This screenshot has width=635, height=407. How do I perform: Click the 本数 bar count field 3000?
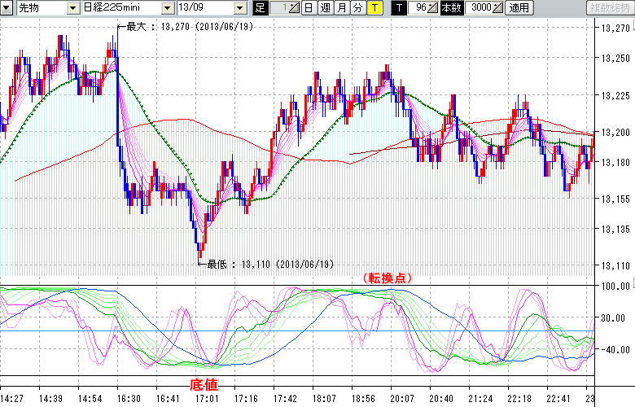480,8
